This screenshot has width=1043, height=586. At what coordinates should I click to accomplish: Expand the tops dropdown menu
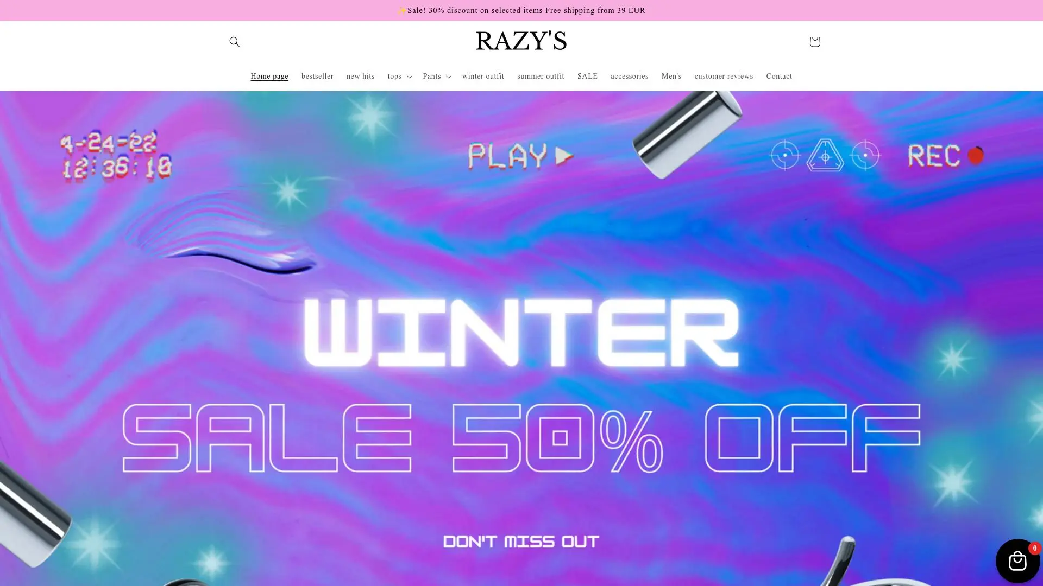click(399, 77)
